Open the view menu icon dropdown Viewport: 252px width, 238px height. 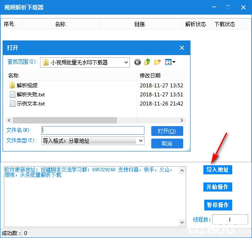170,62
